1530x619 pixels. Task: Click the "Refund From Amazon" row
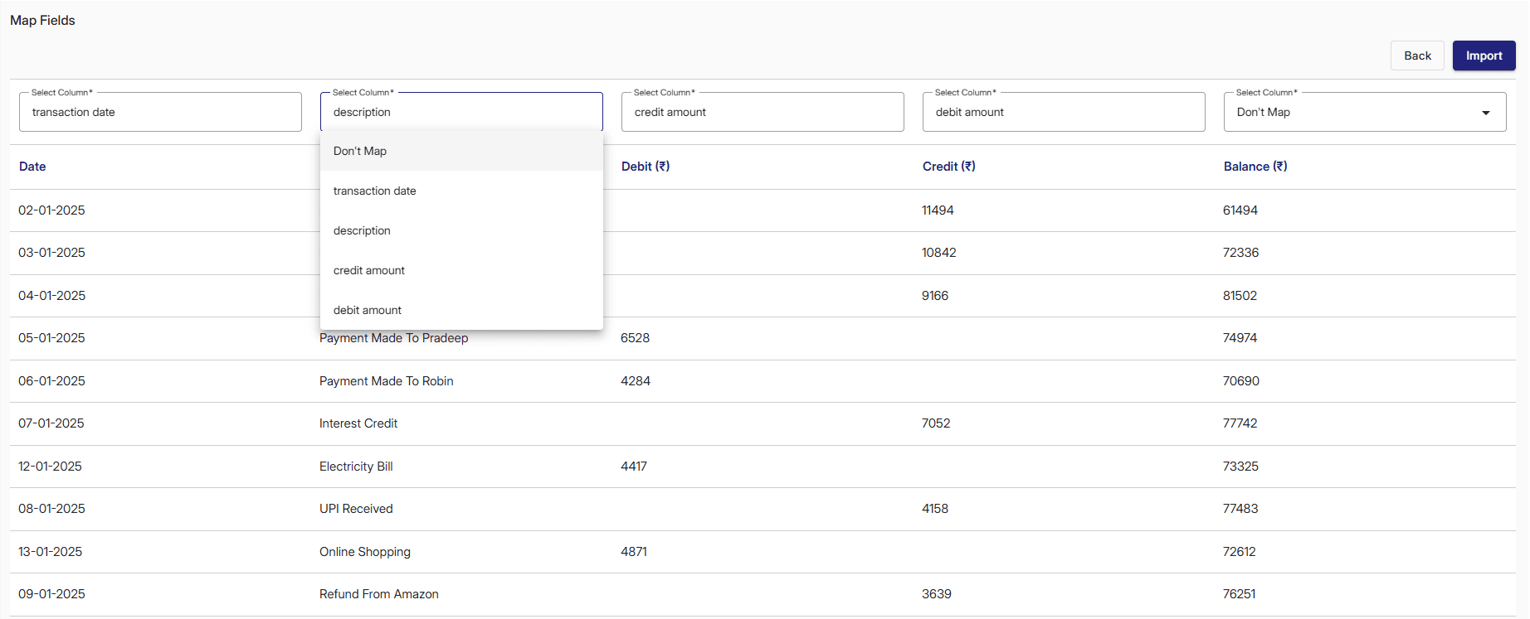tap(379, 594)
